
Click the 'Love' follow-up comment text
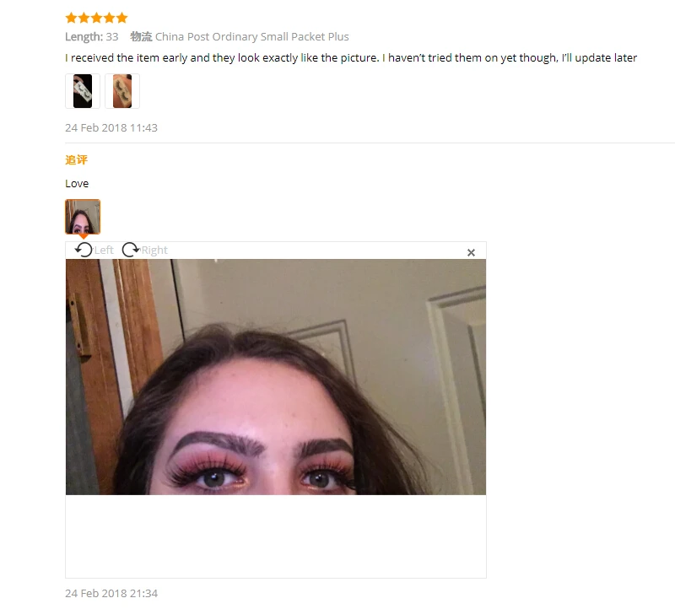coord(77,183)
